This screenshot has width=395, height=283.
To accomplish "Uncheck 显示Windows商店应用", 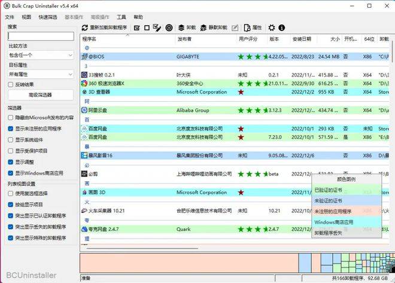I will (x=10, y=173).
